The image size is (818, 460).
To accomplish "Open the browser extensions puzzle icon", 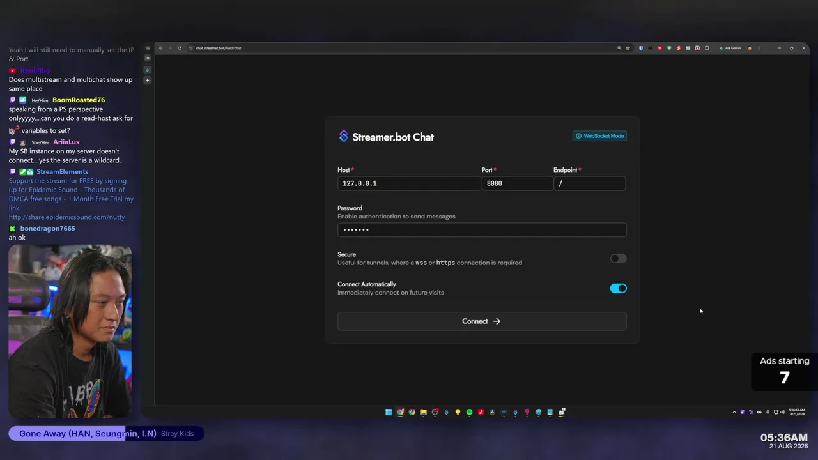I will [x=707, y=48].
